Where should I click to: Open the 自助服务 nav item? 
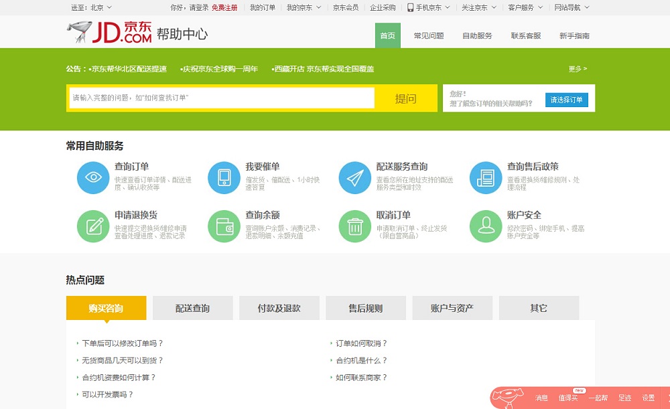[477, 36]
